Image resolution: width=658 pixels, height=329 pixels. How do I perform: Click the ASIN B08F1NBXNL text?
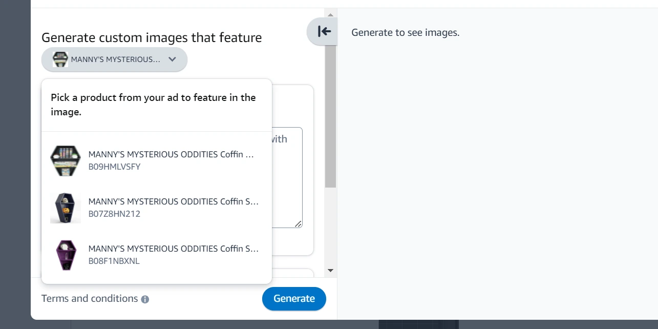point(114,261)
